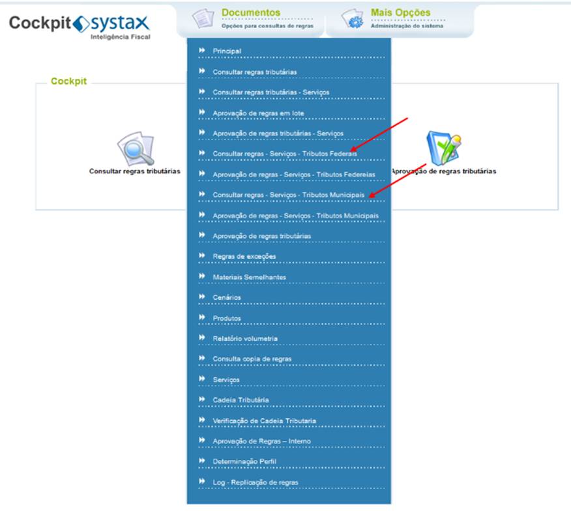The width and height of the screenshot is (571, 514).
Task: Open Cadeia Tributária
Action: coord(241,400)
